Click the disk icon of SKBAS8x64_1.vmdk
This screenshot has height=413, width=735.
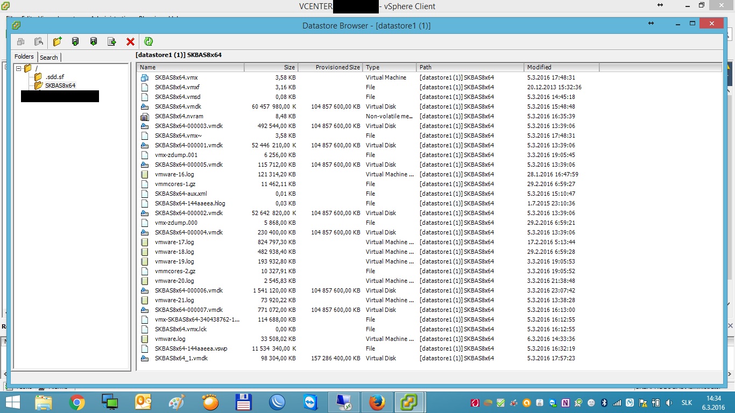144,358
